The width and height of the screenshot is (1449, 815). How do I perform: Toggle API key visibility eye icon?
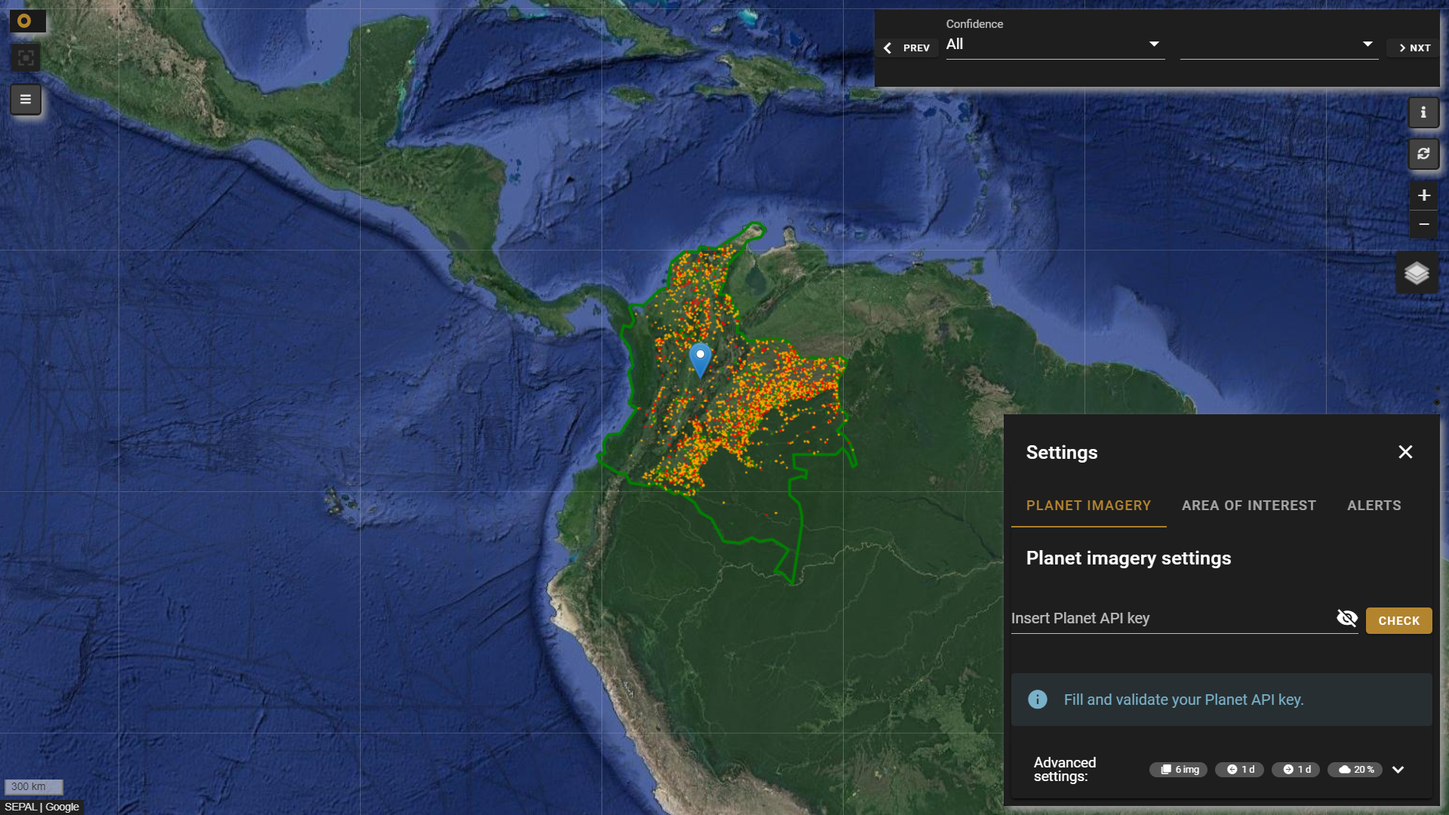click(1346, 618)
